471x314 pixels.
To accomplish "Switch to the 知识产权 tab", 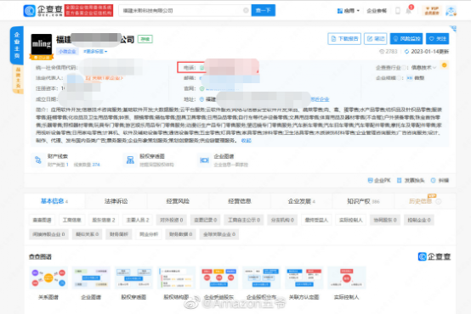I will (x=363, y=201).
